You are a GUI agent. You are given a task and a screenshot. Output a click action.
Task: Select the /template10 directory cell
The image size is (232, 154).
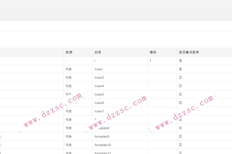pos(103,145)
